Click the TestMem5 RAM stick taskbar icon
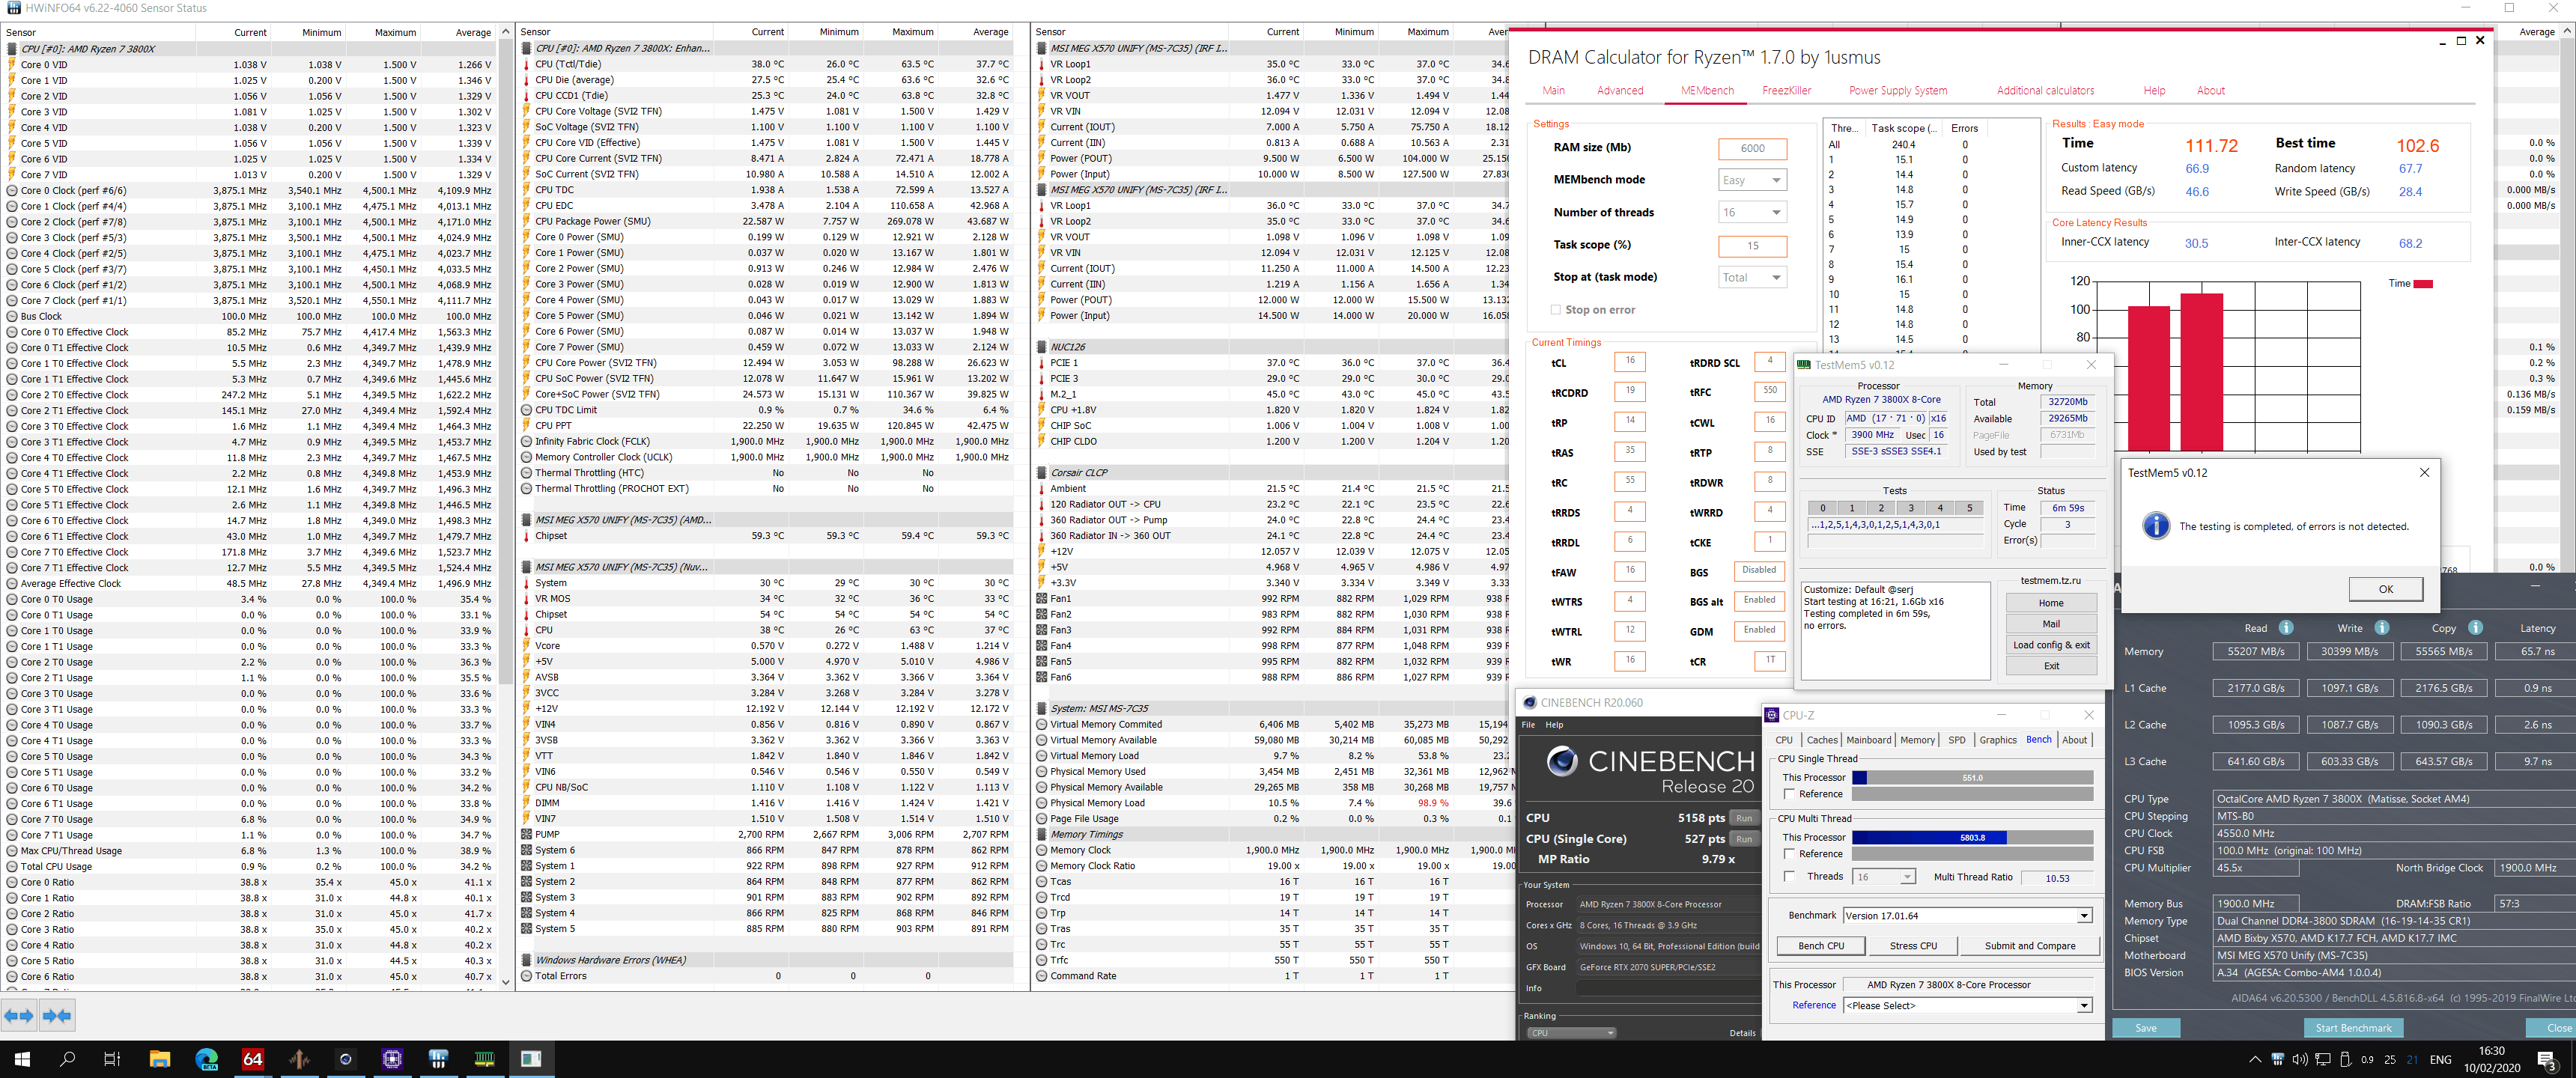This screenshot has height=1078, width=2576. tap(484, 1059)
